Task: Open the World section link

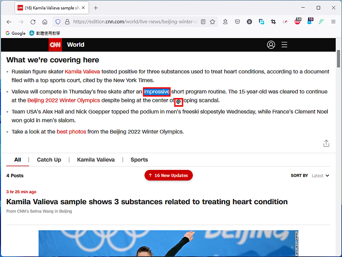Action: [x=76, y=45]
